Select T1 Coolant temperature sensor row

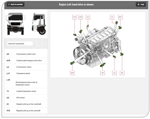tap(26, 91)
